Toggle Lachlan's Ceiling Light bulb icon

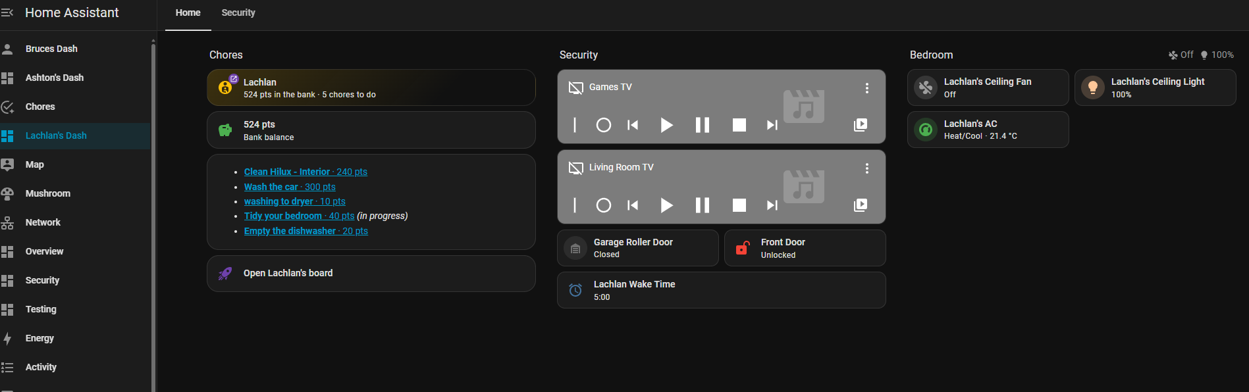pos(1093,87)
